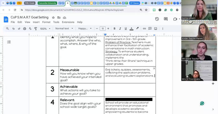This screenshot has height=114, width=218.
Task: Open the table cell dropdown arrow in row 2
Action: tap(154, 68)
